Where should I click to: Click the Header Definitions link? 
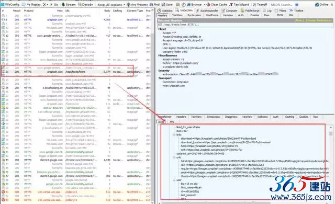(x=318, y=20)
